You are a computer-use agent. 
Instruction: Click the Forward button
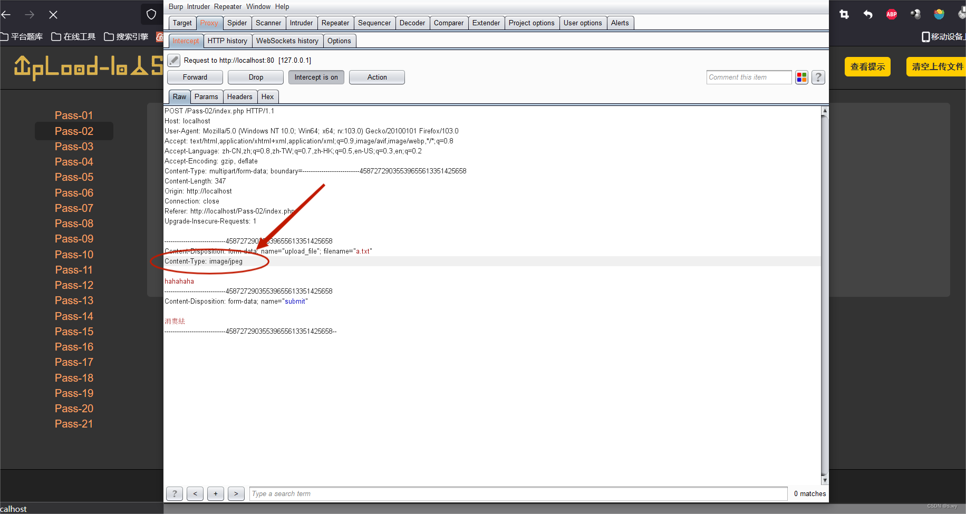[x=195, y=77]
